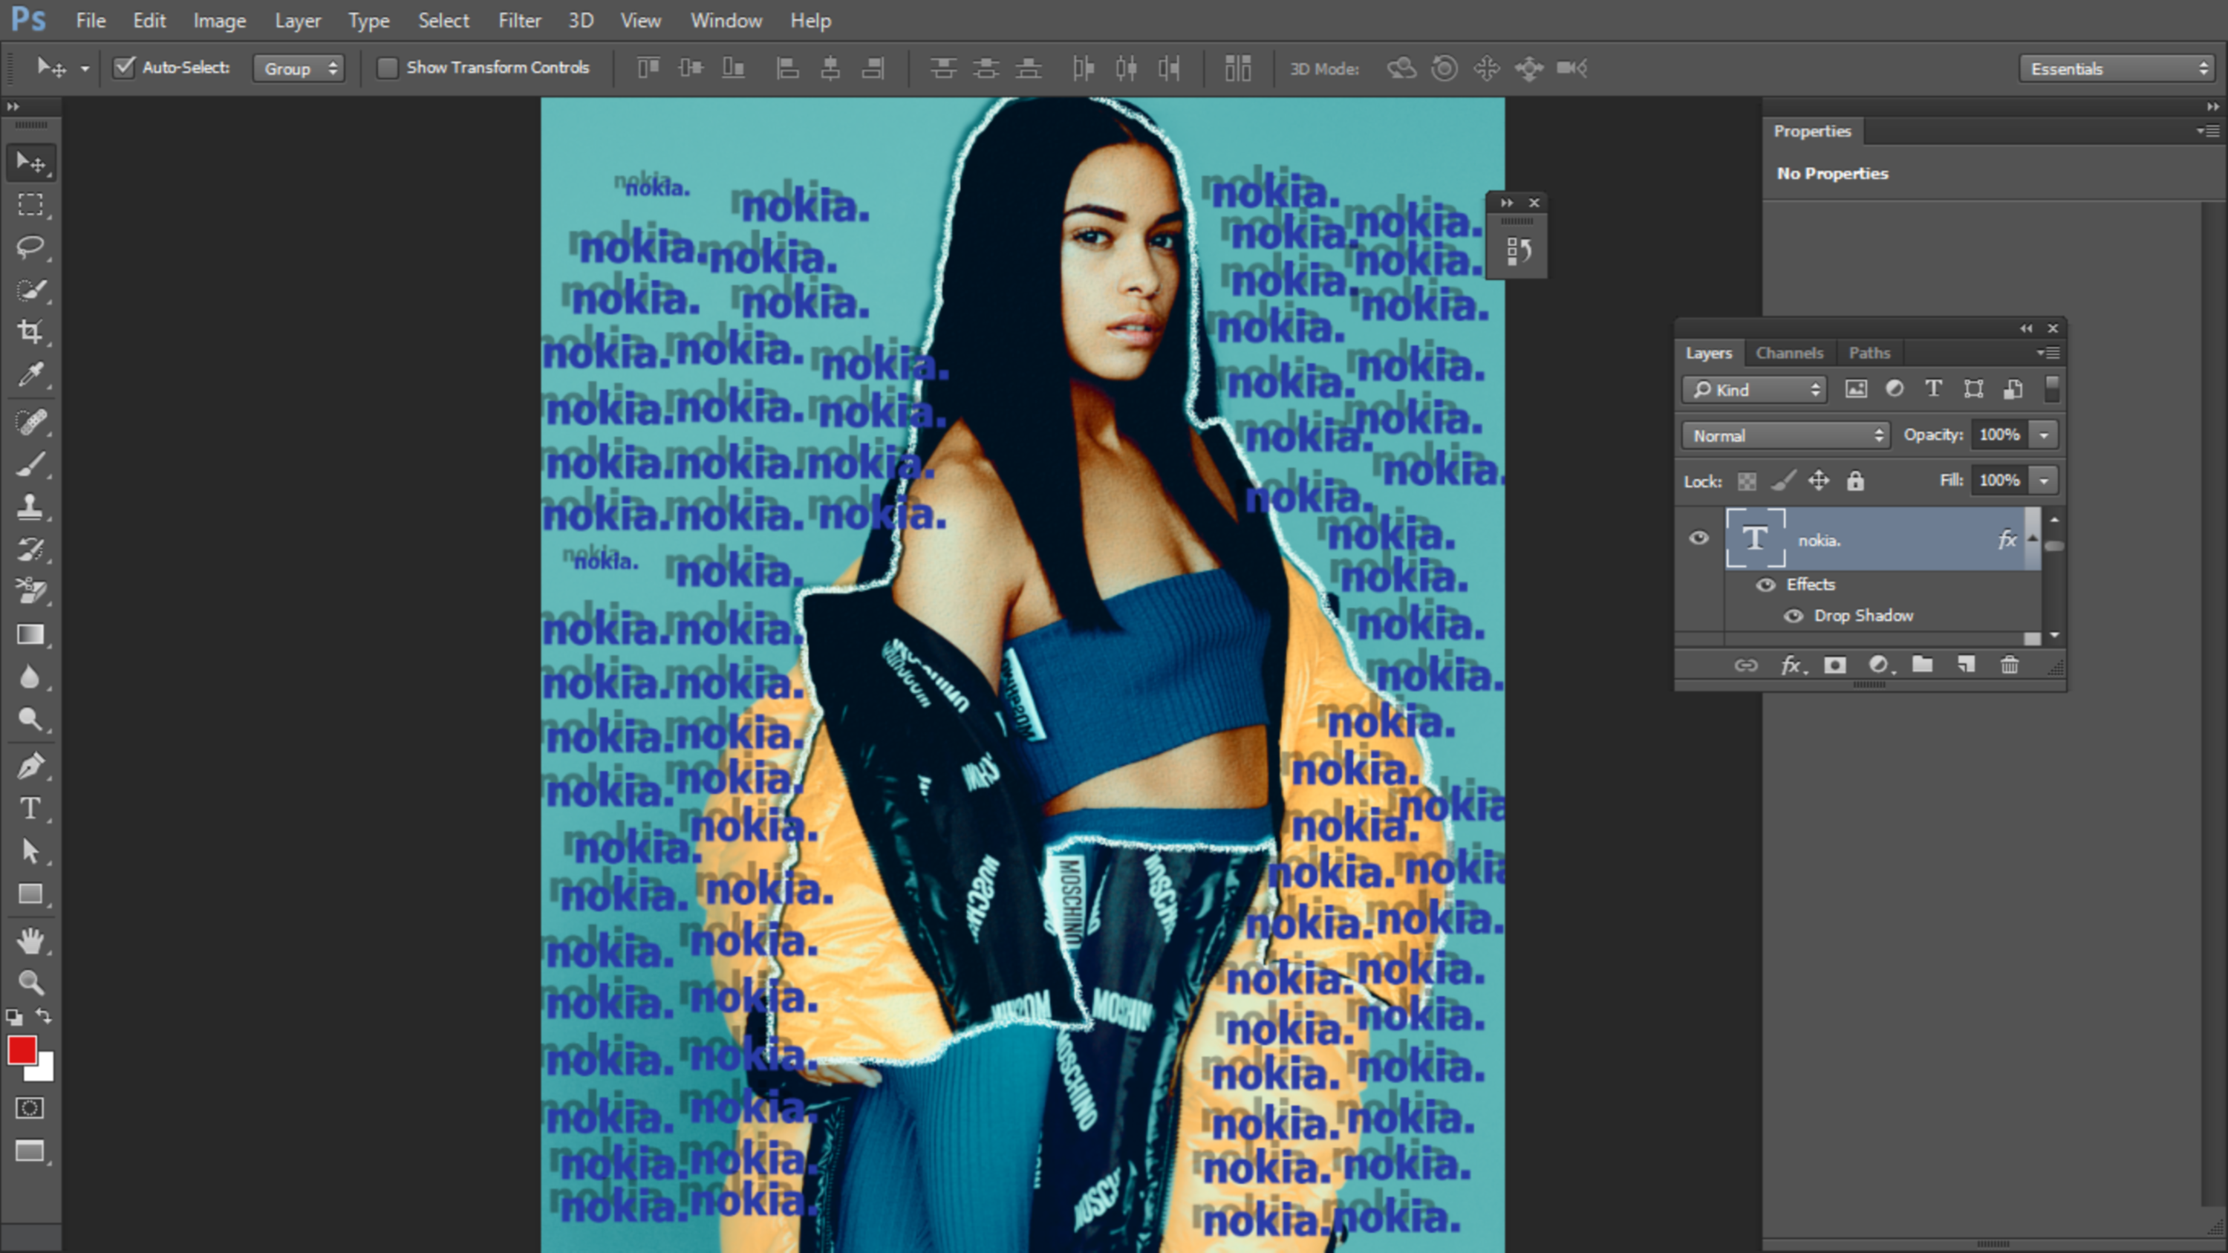Viewport: 2228px width, 1253px height.
Task: Toggle the Auto-Select checkbox
Action: (x=125, y=68)
